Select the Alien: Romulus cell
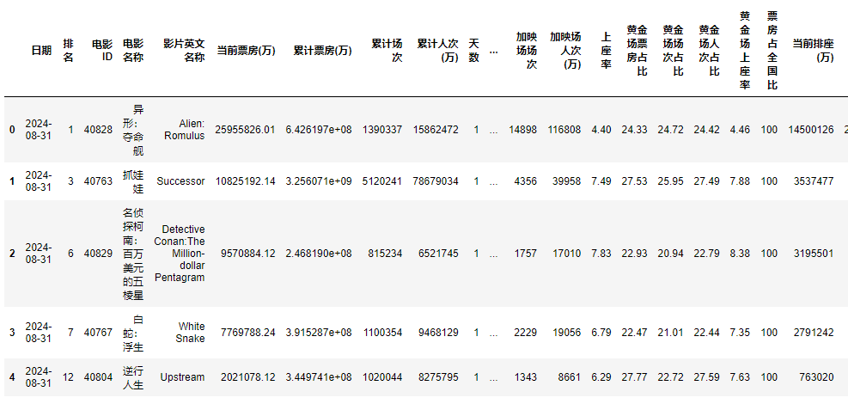Viewport: 848px width, 410px height. (x=185, y=130)
